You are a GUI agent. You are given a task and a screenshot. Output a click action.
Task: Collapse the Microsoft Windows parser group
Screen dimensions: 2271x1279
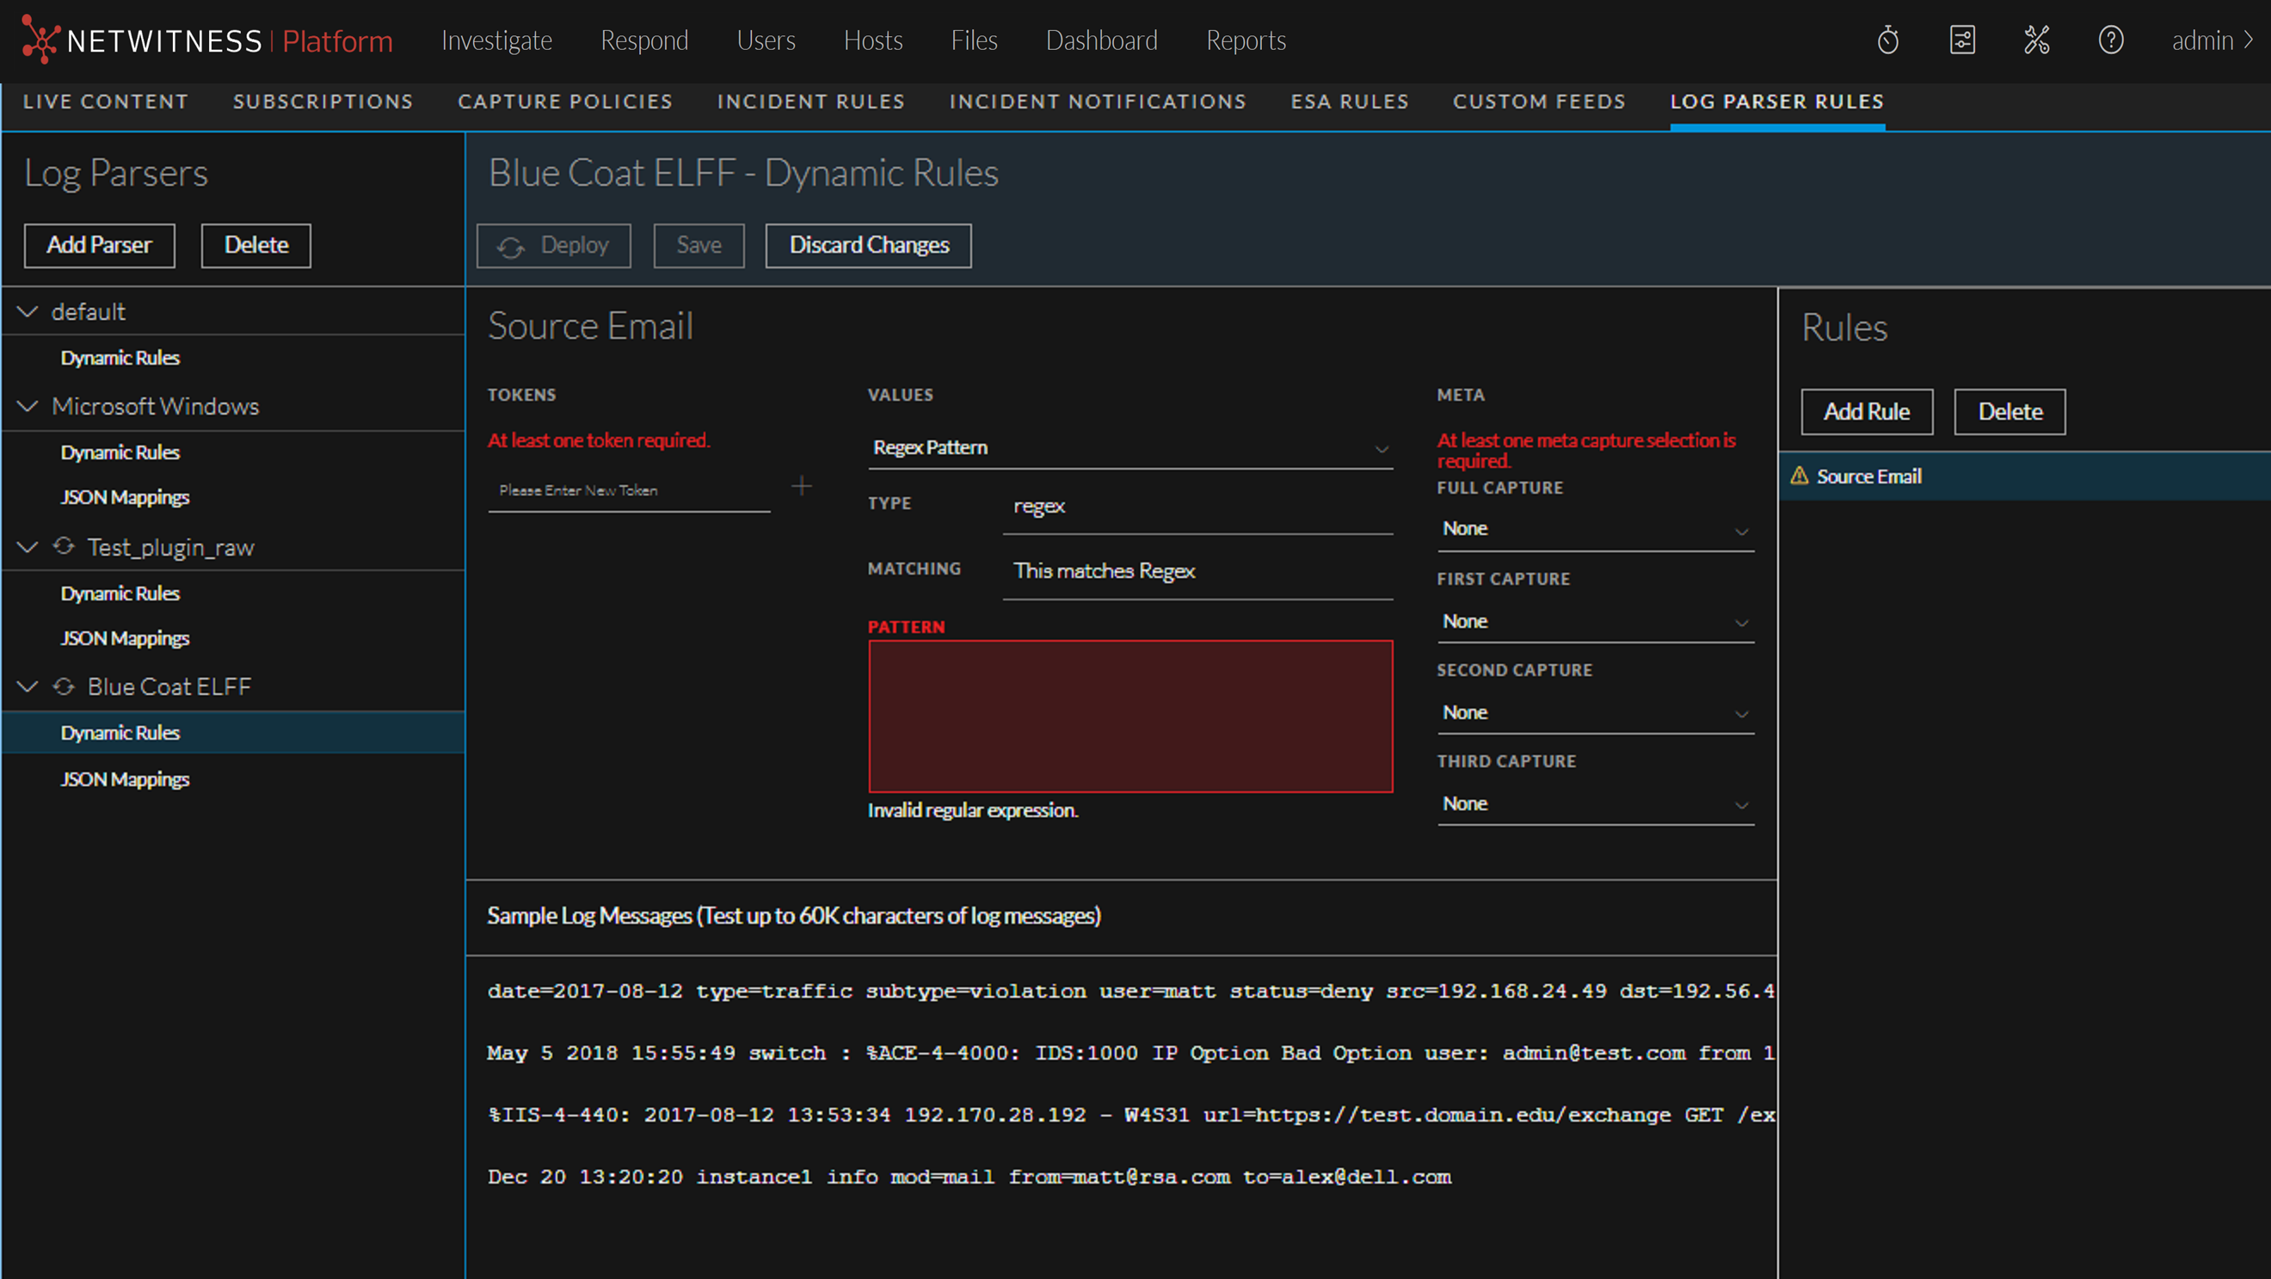tap(28, 405)
